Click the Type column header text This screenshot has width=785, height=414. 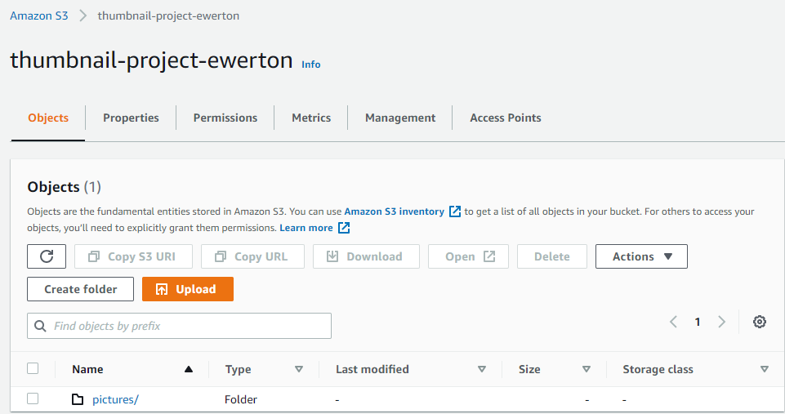tap(239, 369)
